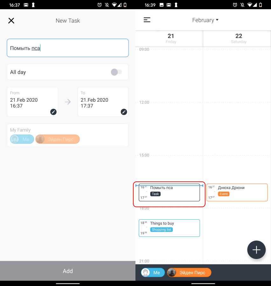Screen dimensions: 271x286
Task: Open the 'Помыть пса' task in calendar
Action: tap(169, 193)
